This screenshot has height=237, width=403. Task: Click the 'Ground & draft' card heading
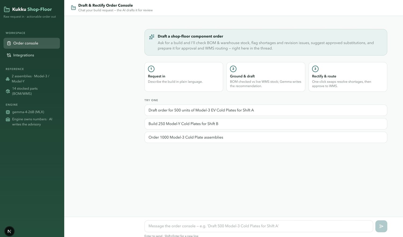[242, 76]
